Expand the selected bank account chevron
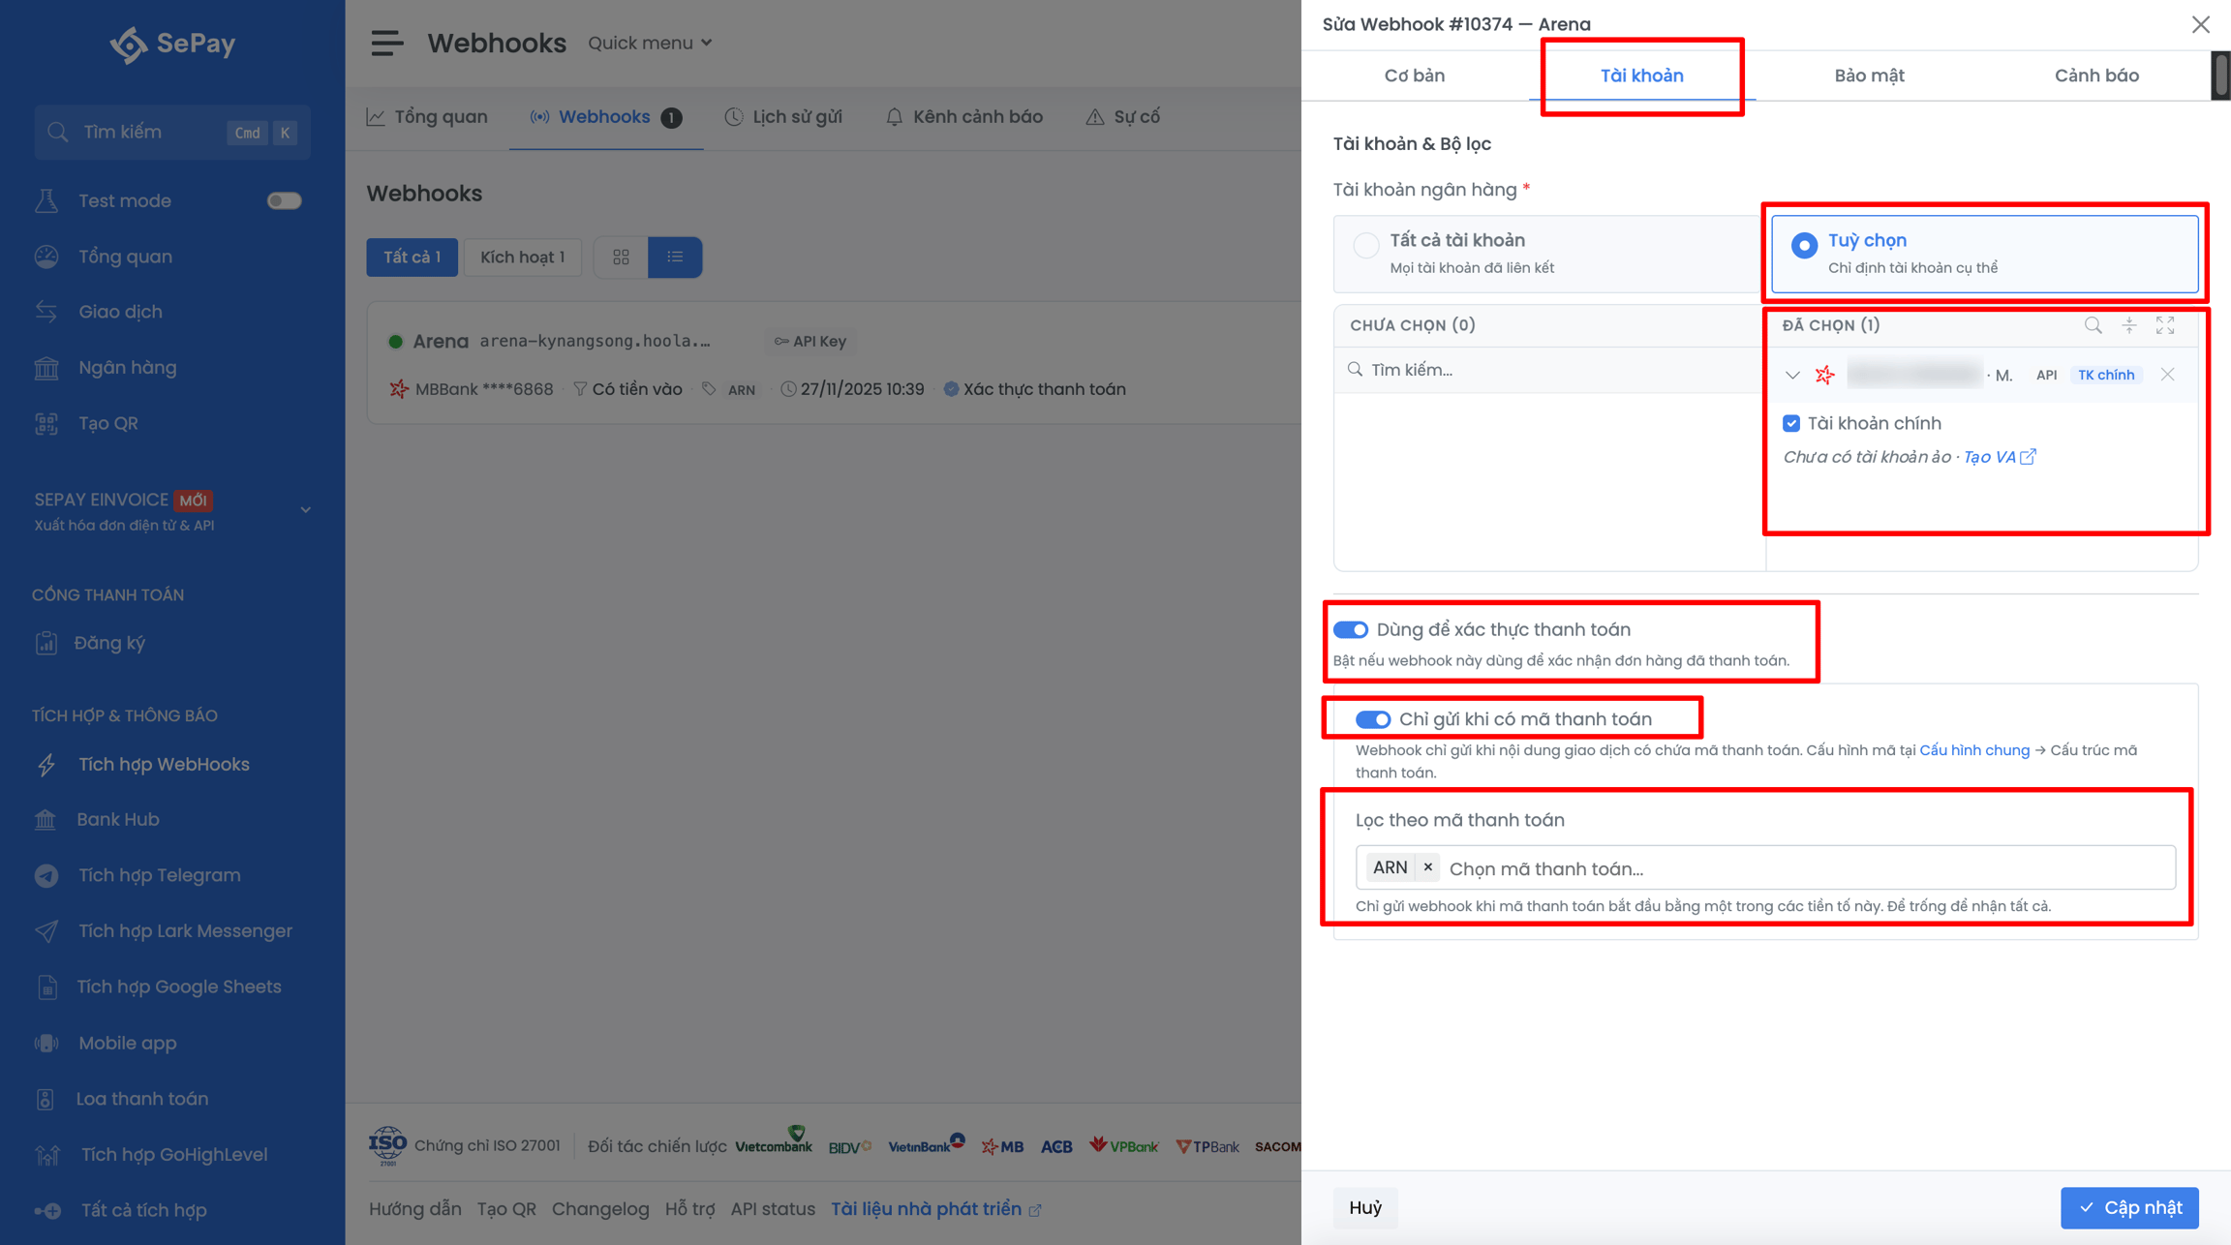 click(1792, 375)
